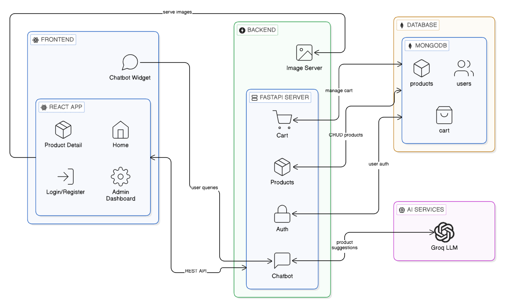Select the Login/Register arrow icon
The width and height of the screenshot is (505, 301).
[66, 177]
